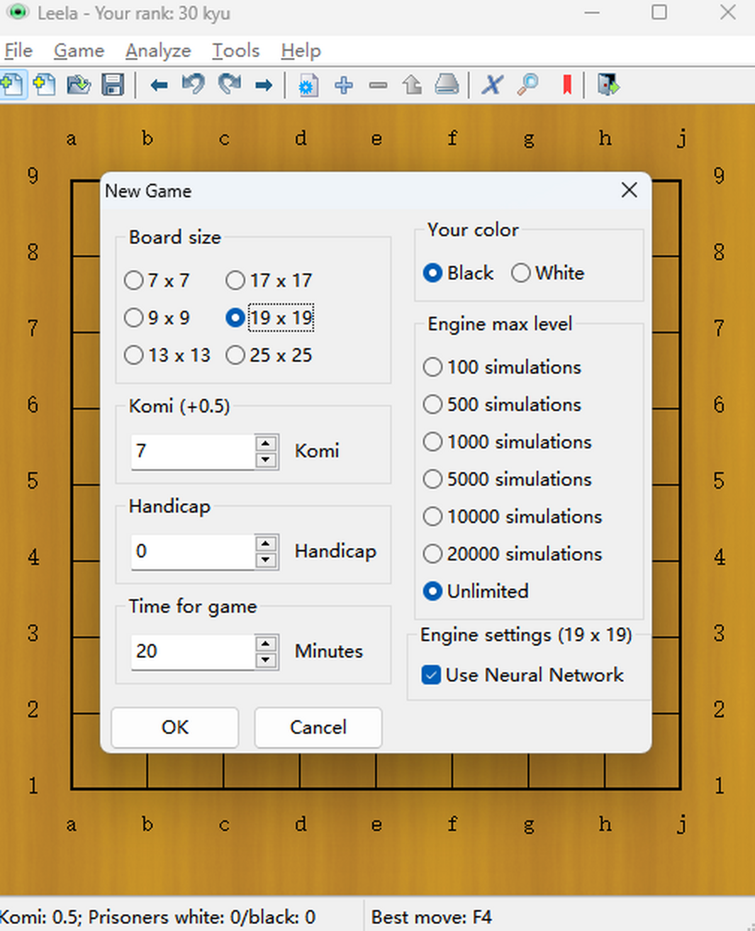
Task: Click the Undo curved arrow icon
Action: [x=194, y=84]
